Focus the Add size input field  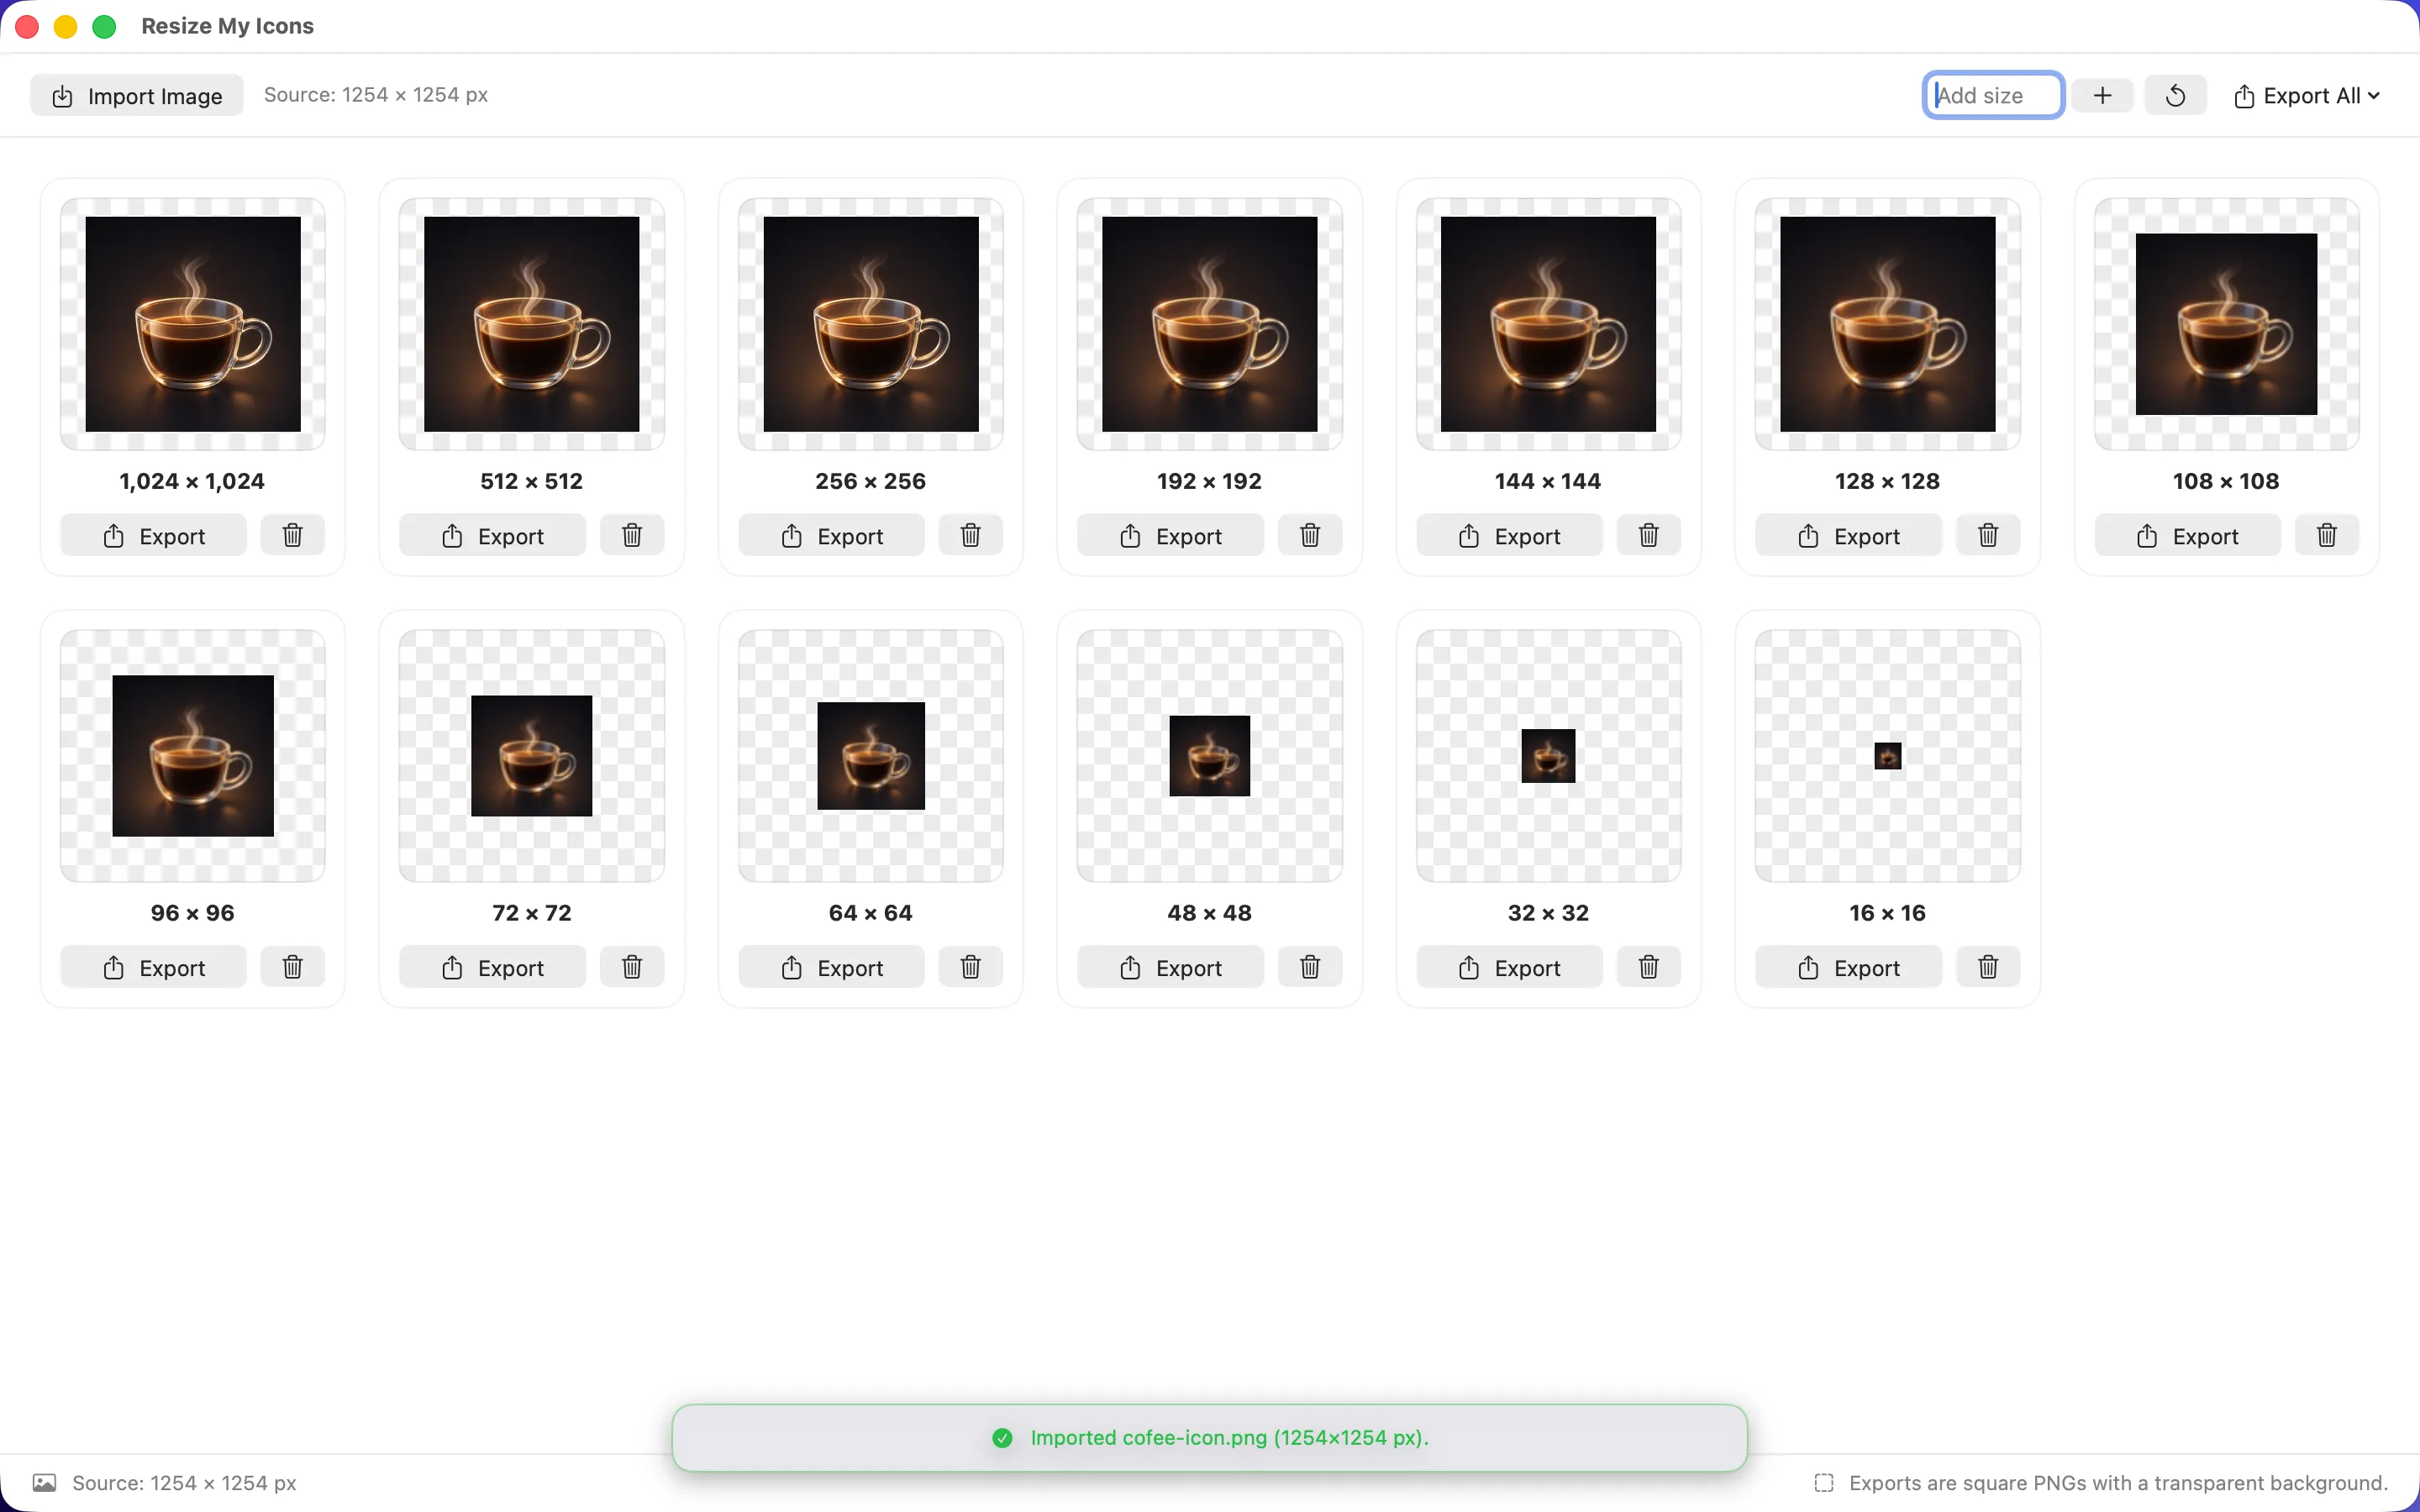point(1994,95)
